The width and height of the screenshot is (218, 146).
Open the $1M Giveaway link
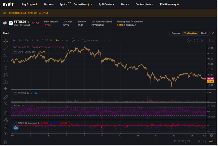click(x=169, y=4)
